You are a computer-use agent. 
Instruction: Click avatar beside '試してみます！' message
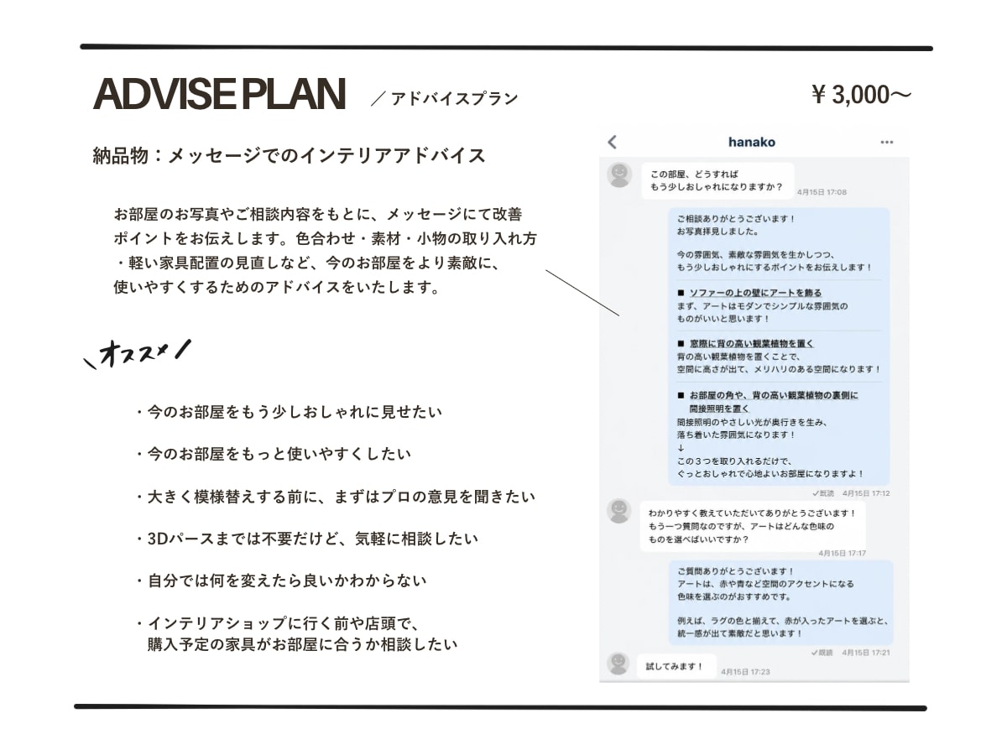tap(618, 664)
